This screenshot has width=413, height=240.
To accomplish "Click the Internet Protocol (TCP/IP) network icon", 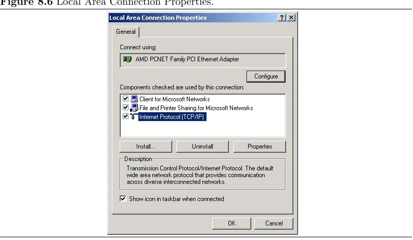I will click(x=134, y=116).
